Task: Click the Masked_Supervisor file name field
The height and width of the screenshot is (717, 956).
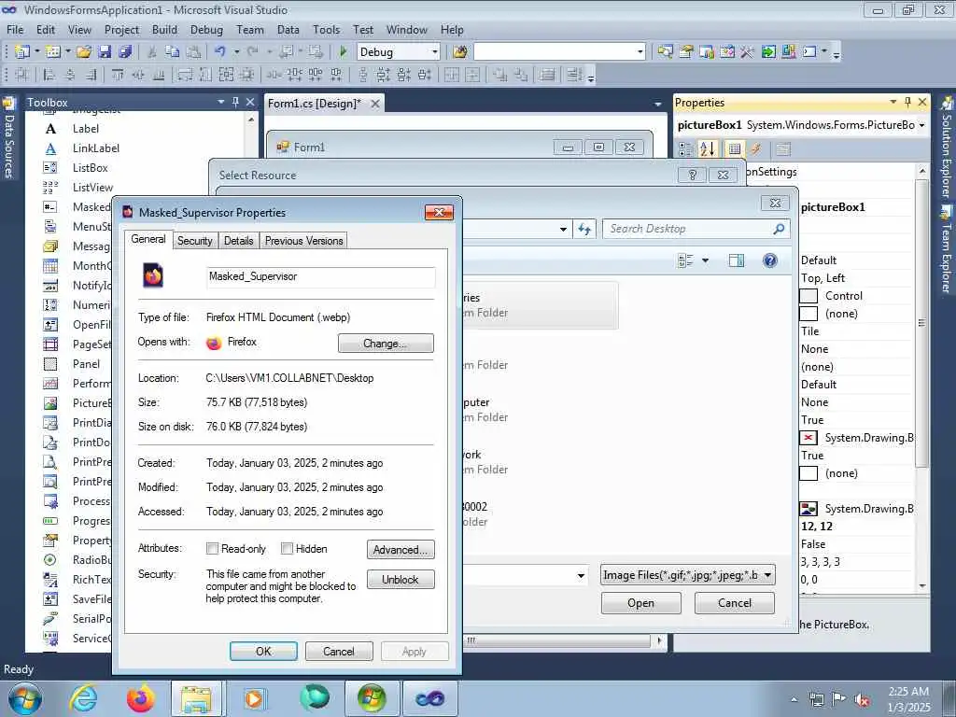Action: 321,276
